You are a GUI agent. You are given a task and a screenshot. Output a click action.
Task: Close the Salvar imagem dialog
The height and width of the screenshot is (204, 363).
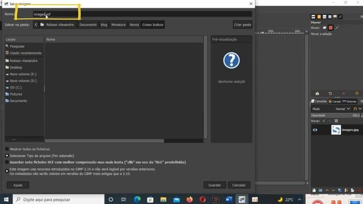[251, 4]
